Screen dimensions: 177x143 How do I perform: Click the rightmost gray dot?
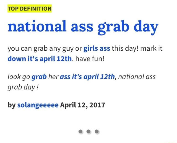(x=97, y=131)
